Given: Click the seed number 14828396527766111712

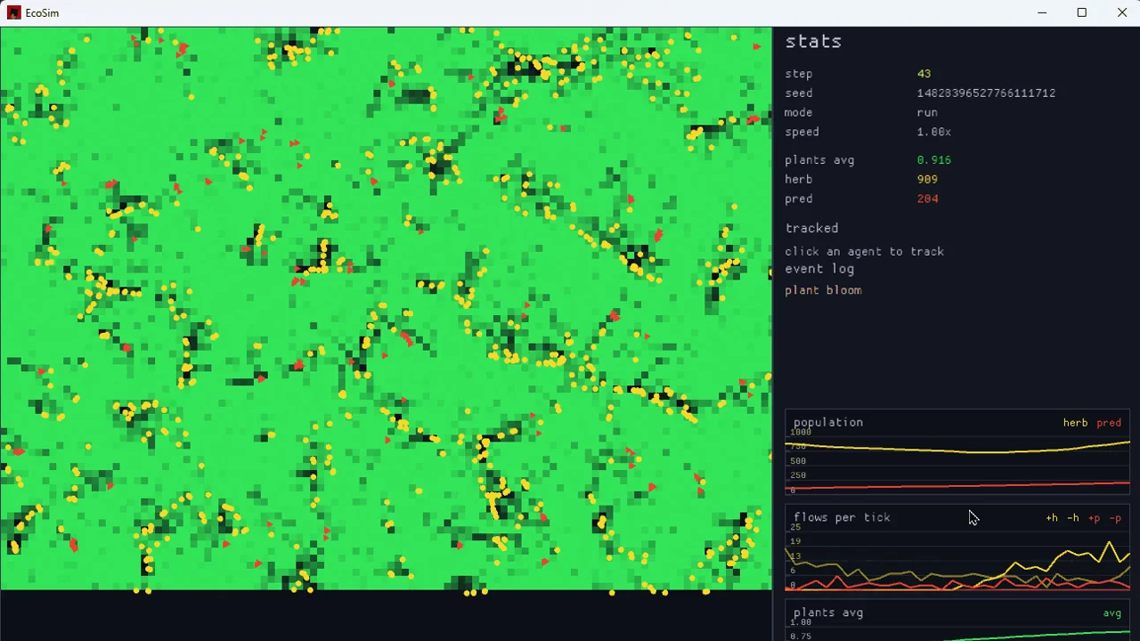Looking at the screenshot, I should coord(986,93).
